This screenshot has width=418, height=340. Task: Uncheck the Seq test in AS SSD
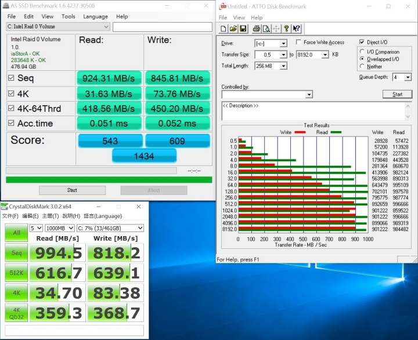[x=11, y=78]
